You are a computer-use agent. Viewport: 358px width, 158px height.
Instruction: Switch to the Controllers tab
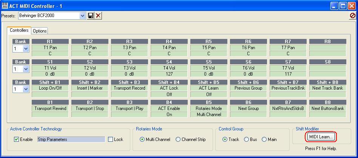pos(19,30)
